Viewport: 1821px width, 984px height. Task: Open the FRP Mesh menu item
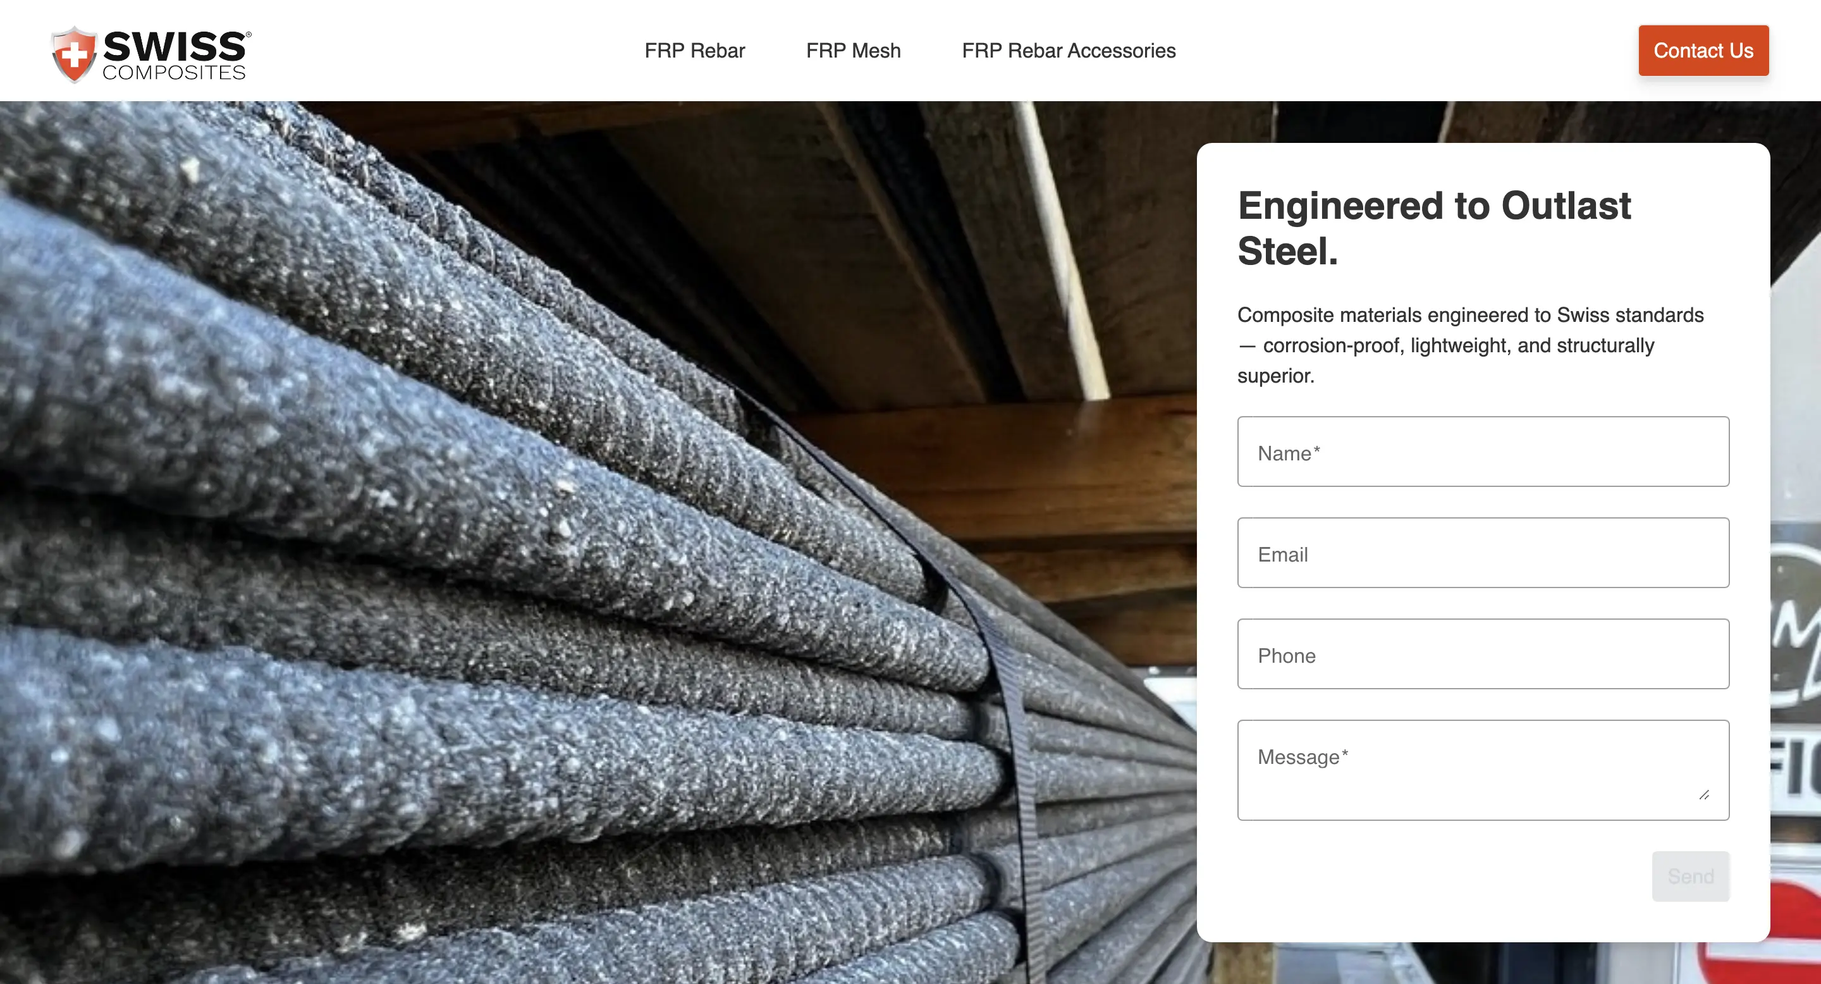click(853, 51)
